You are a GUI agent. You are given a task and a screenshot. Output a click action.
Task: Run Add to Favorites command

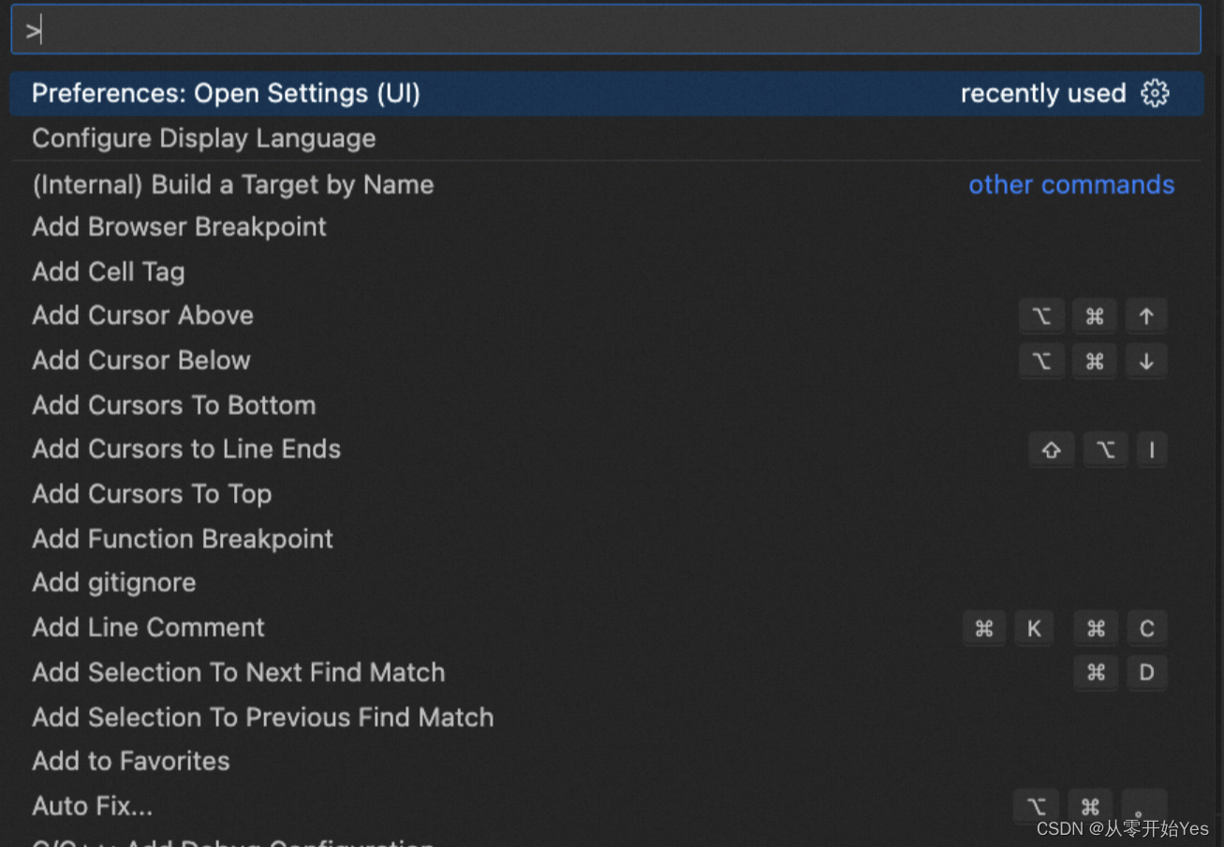coord(130,761)
